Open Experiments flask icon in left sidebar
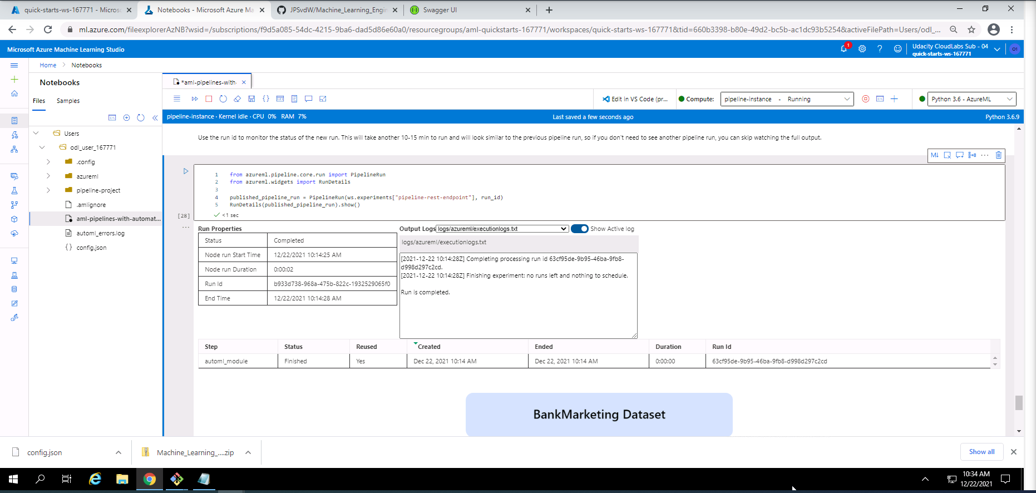 14,191
